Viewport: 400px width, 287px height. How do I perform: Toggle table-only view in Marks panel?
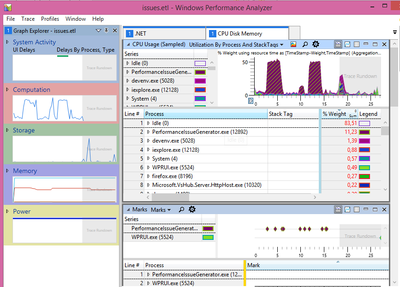pos(357,209)
